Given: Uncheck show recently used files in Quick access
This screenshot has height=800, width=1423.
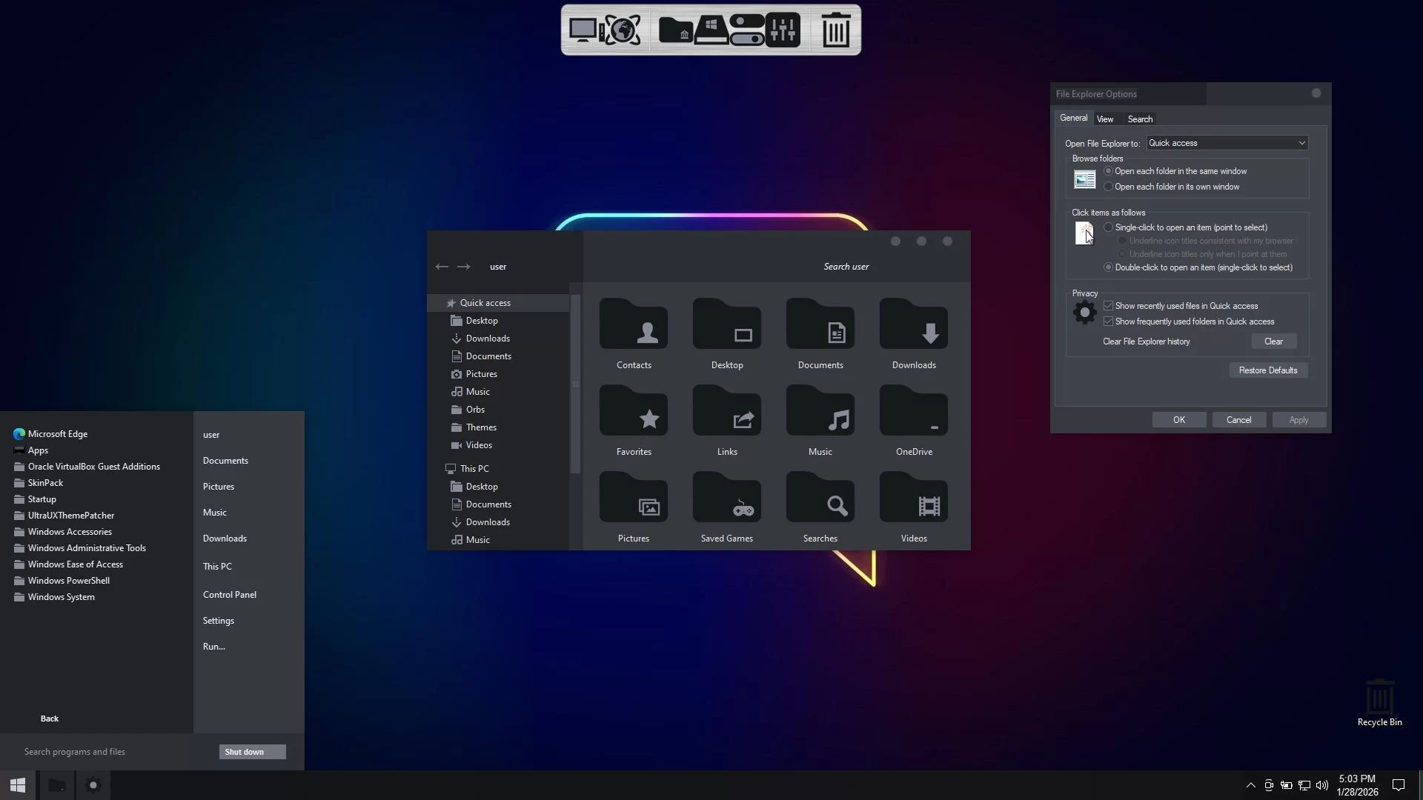Looking at the screenshot, I should 1109,306.
